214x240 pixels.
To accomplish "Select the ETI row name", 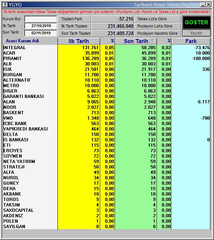I will [x=7, y=145].
